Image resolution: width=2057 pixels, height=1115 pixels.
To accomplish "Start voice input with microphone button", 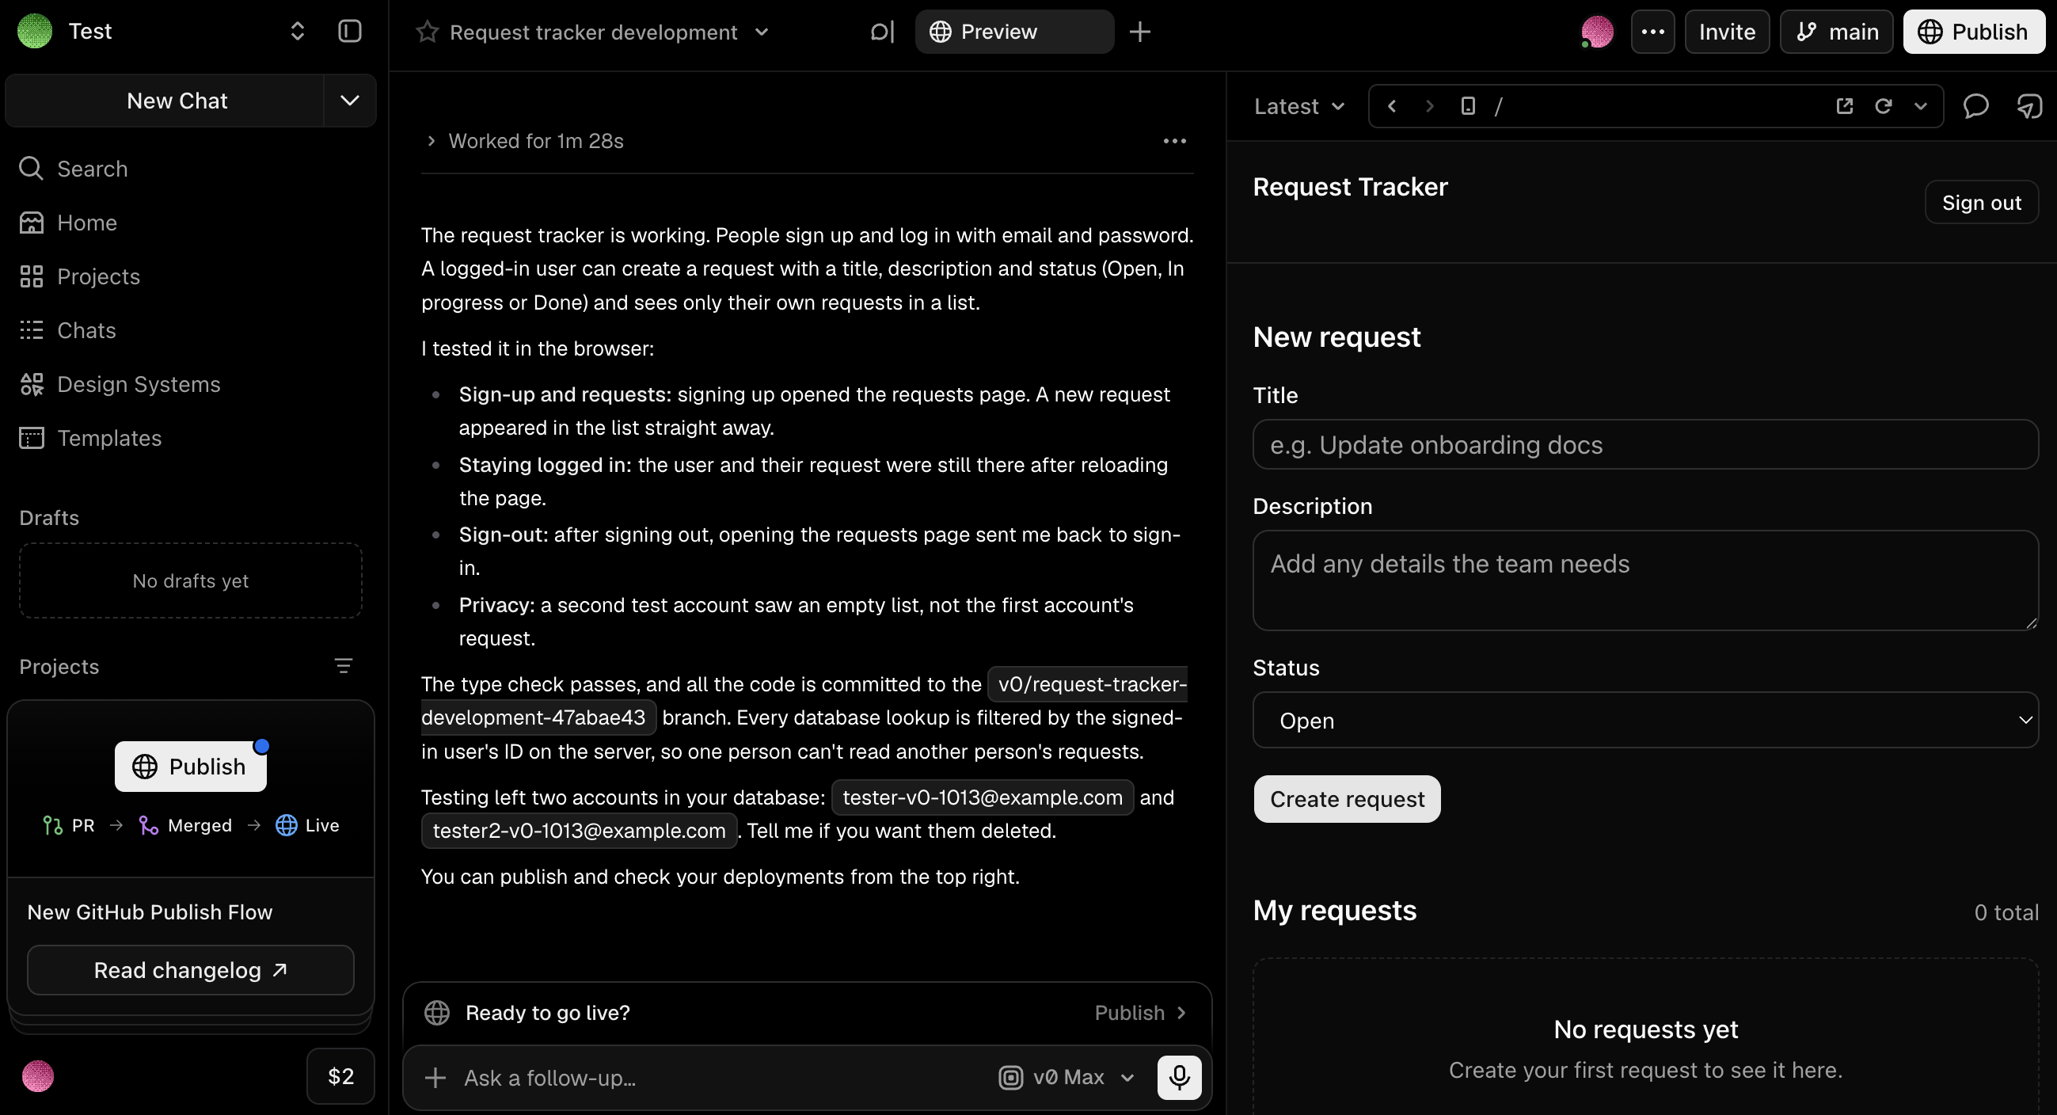I will [1180, 1078].
